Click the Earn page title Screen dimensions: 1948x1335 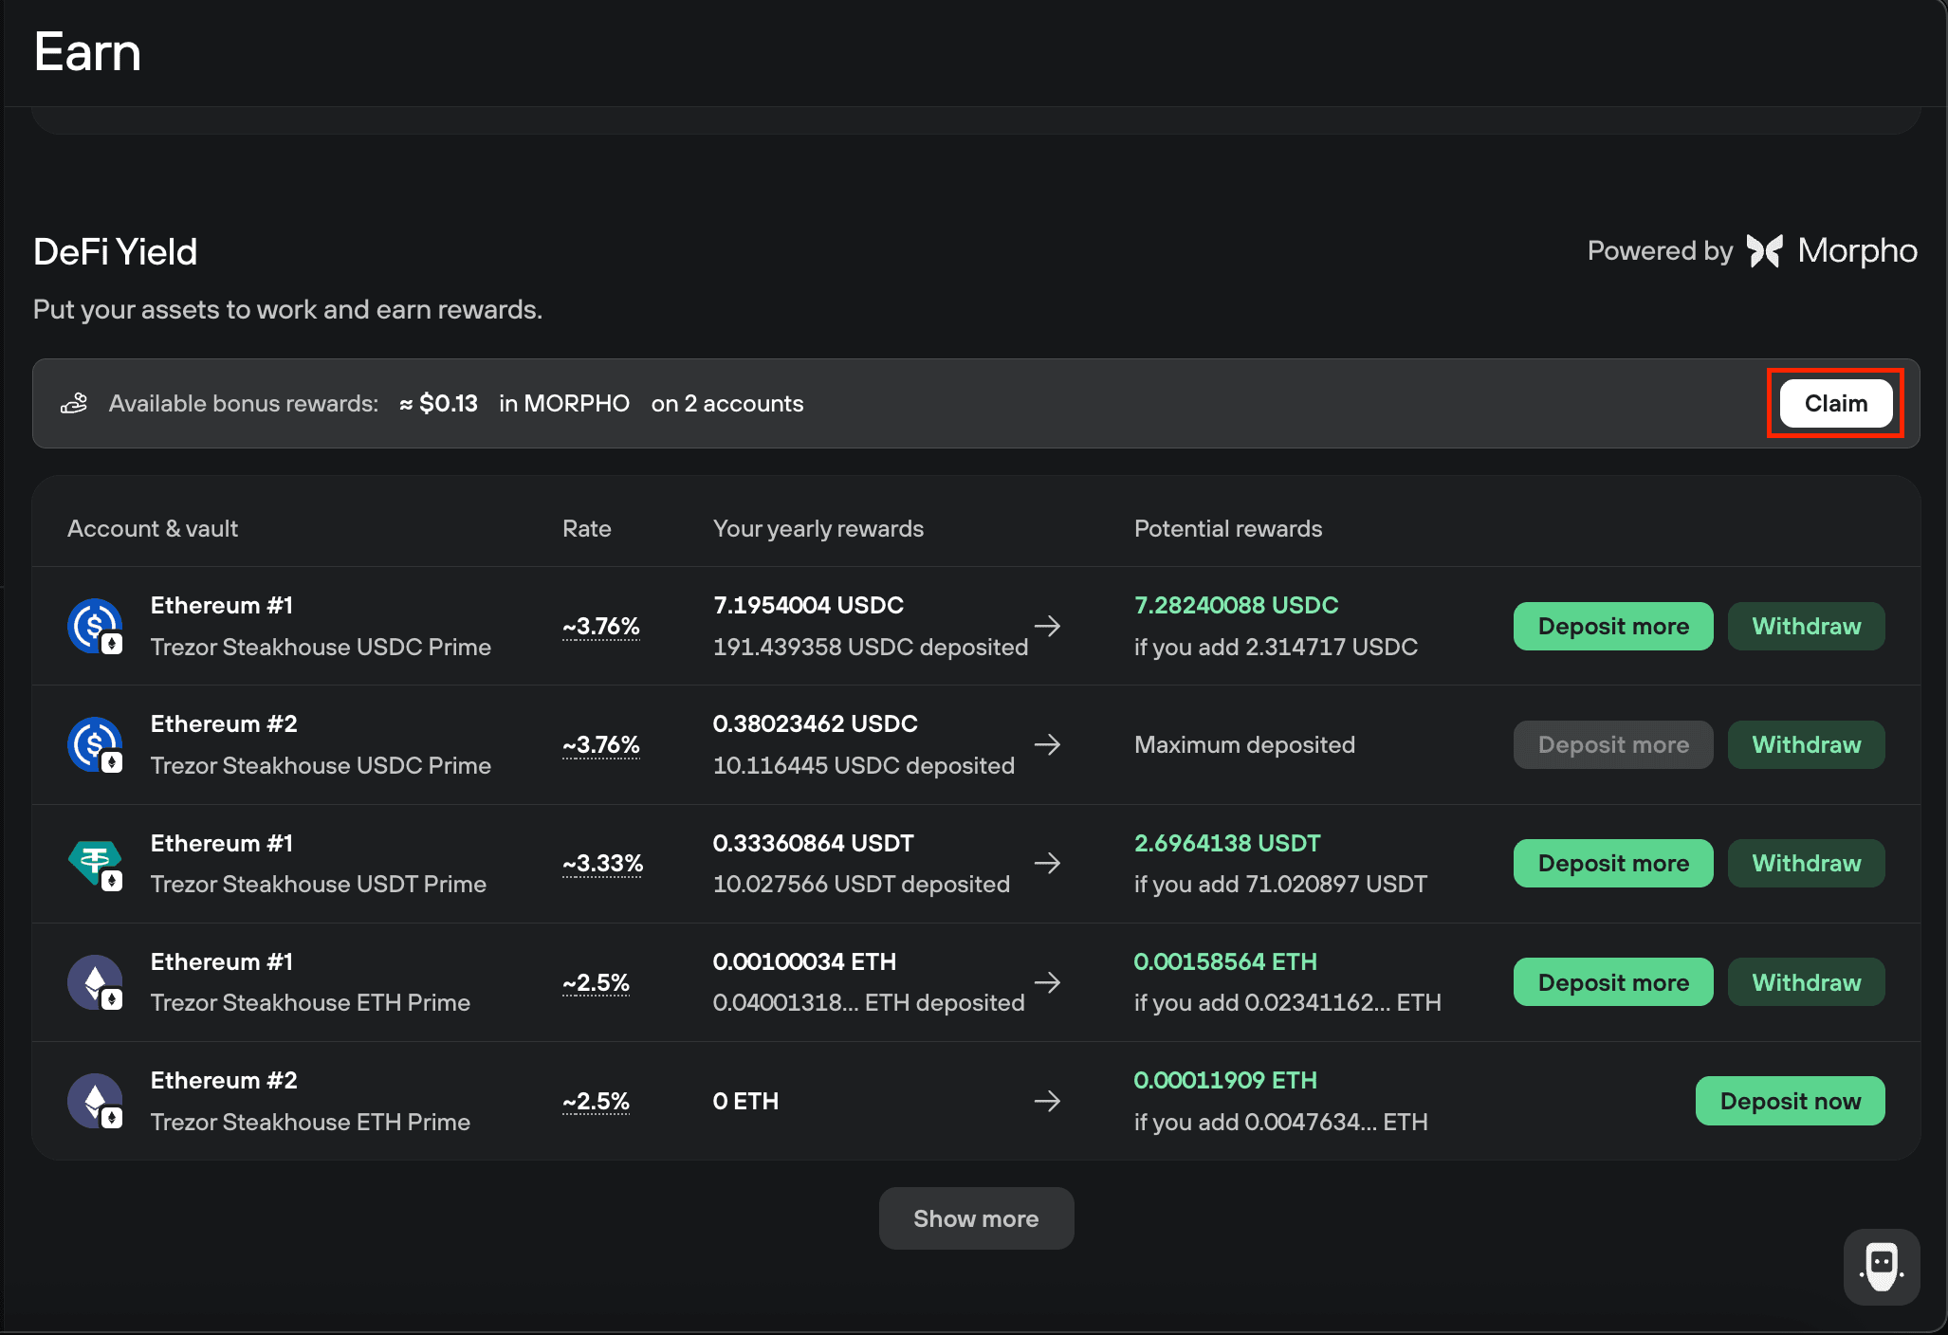click(x=87, y=51)
